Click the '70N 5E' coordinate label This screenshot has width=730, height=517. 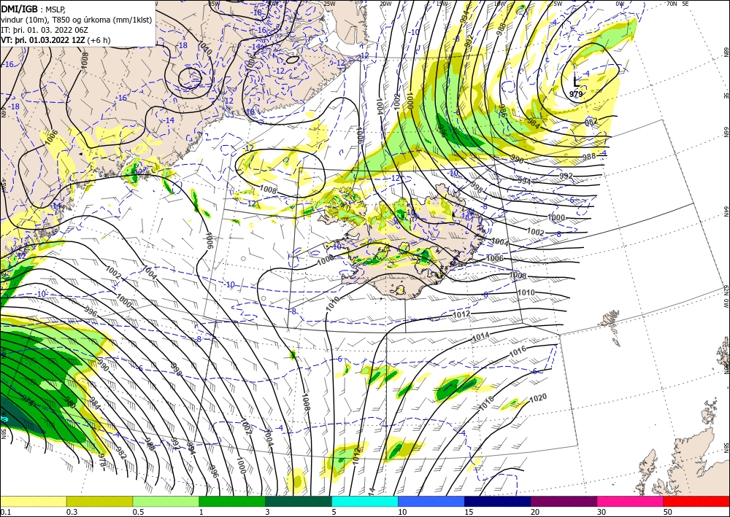pos(677,4)
